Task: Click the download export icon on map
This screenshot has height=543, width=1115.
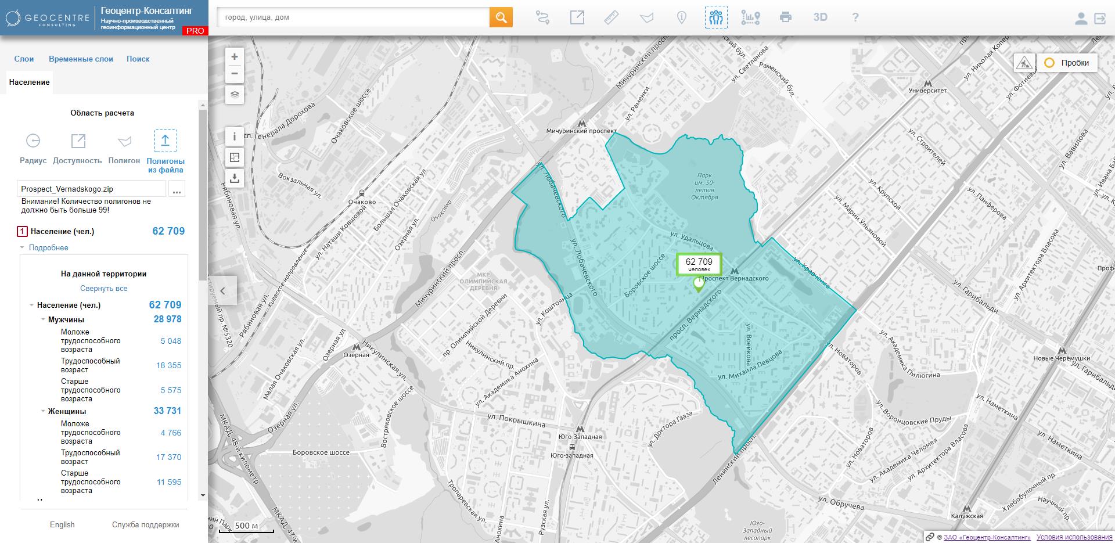Action: [x=235, y=178]
